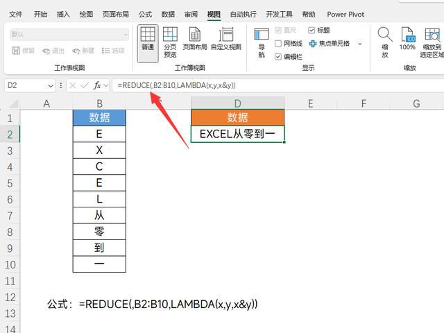444x333 pixels.
Task: Select the orange 数据 header cell D1
Action: 237,118
